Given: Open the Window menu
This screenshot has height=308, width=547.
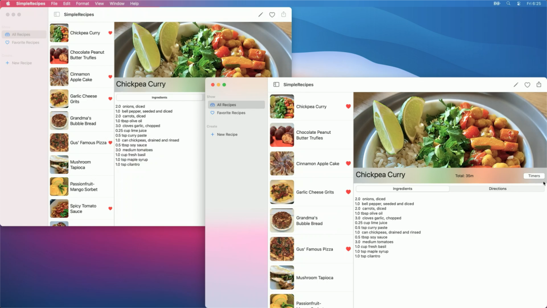Looking at the screenshot, I should pos(117,4).
